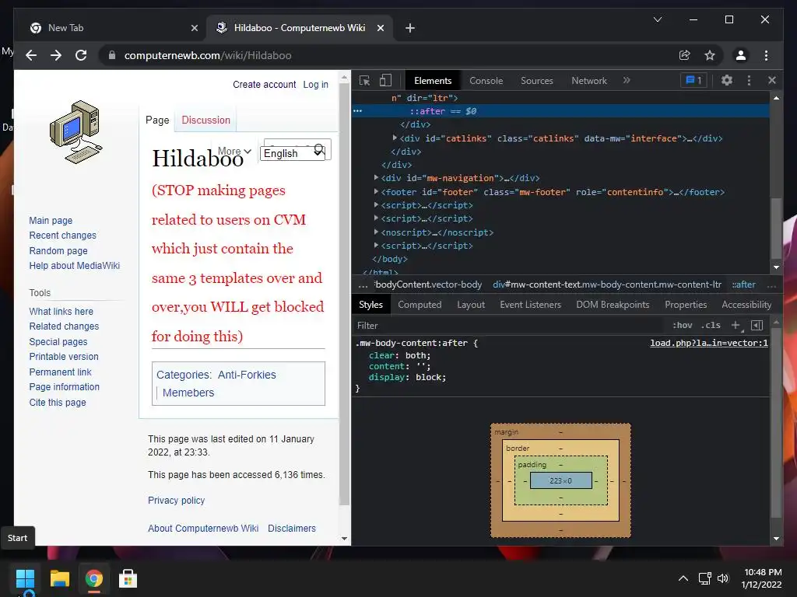The width and height of the screenshot is (797, 597).
Task: Toggle the computed styles sidebar icon
Action: click(757, 326)
